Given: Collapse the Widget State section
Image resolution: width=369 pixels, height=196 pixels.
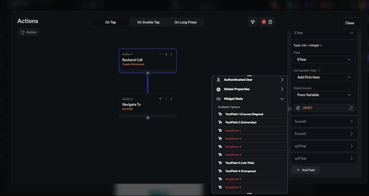Looking at the screenshot, I should pos(282,99).
